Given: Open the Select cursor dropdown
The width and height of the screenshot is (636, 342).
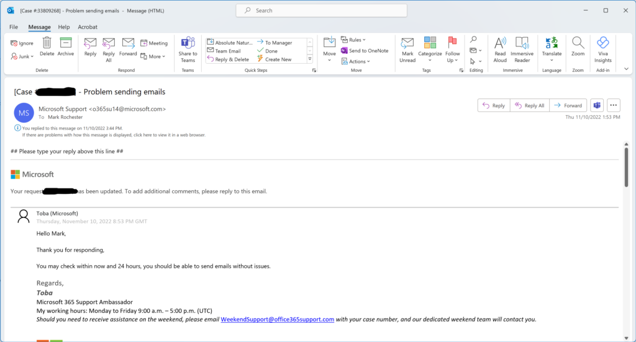Looking at the screenshot, I should pyautogui.click(x=475, y=61).
